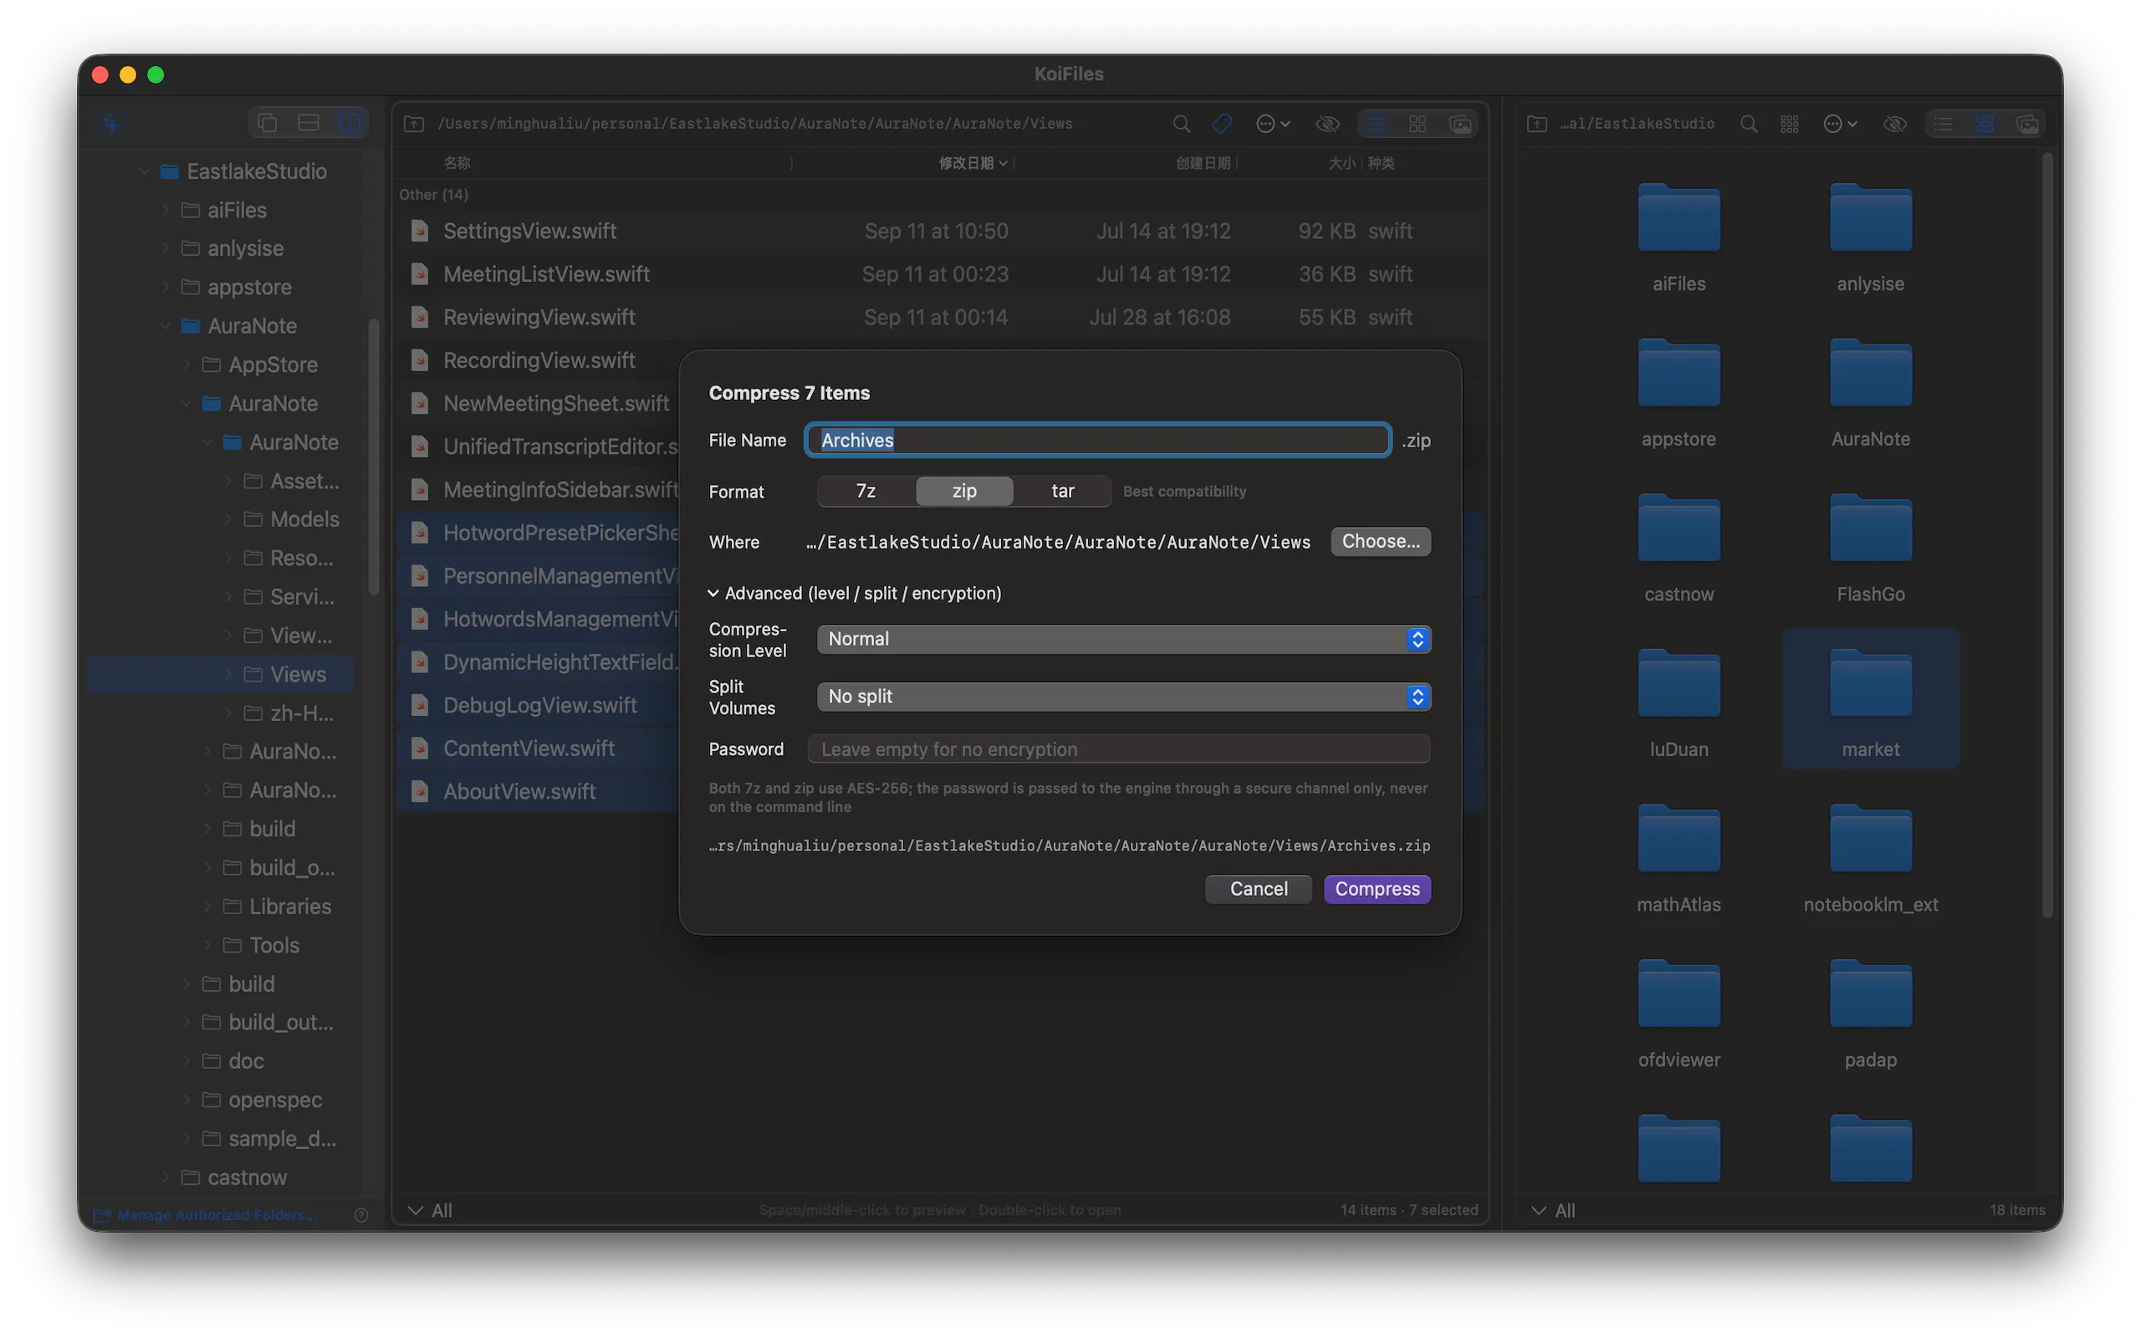Click the tag icon in the left pane toolbar
2141x1338 pixels.
coord(1222,124)
